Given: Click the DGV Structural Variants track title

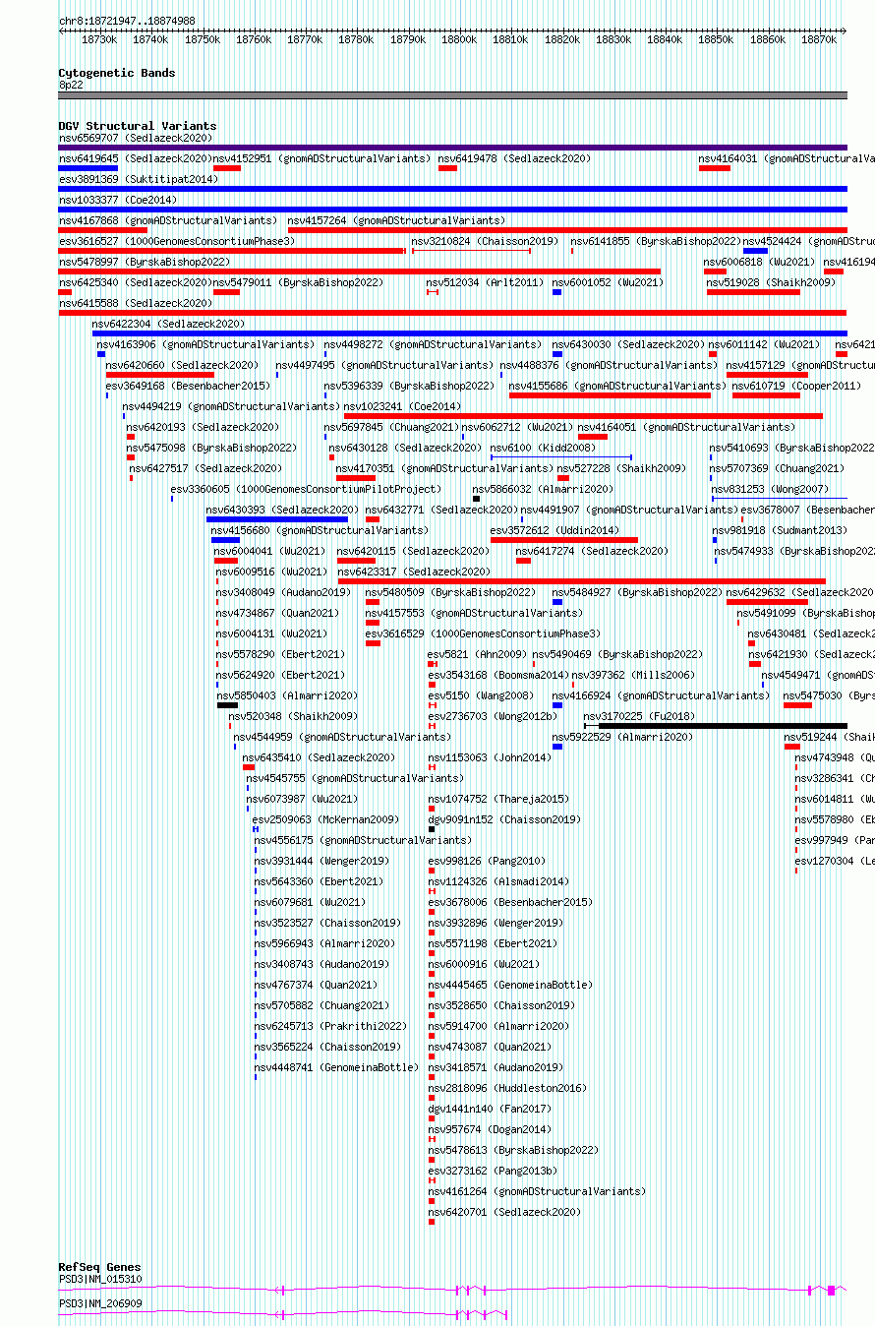Looking at the screenshot, I should click(137, 126).
